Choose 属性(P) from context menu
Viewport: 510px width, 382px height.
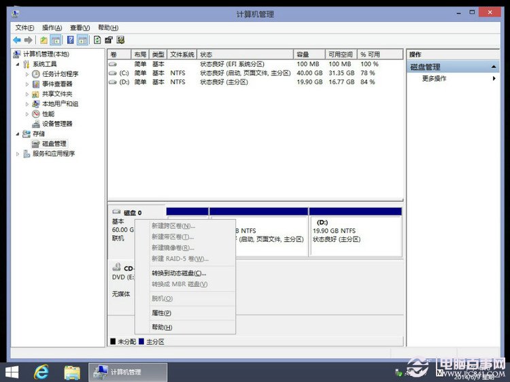click(x=185, y=313)
